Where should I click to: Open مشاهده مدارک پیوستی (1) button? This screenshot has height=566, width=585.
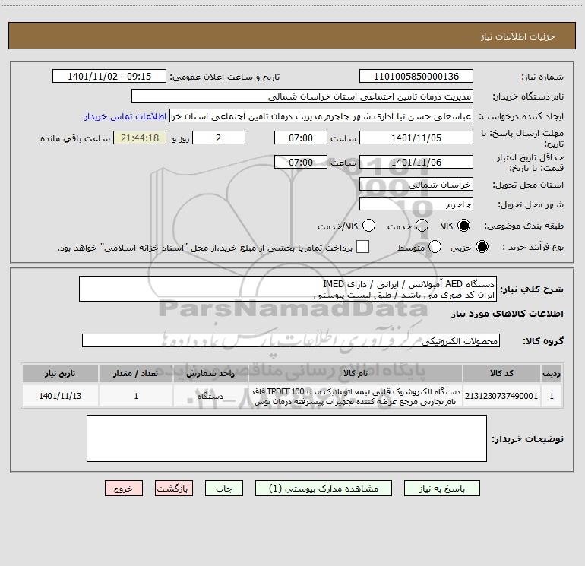pyautogui.click(x=324, y=489)
